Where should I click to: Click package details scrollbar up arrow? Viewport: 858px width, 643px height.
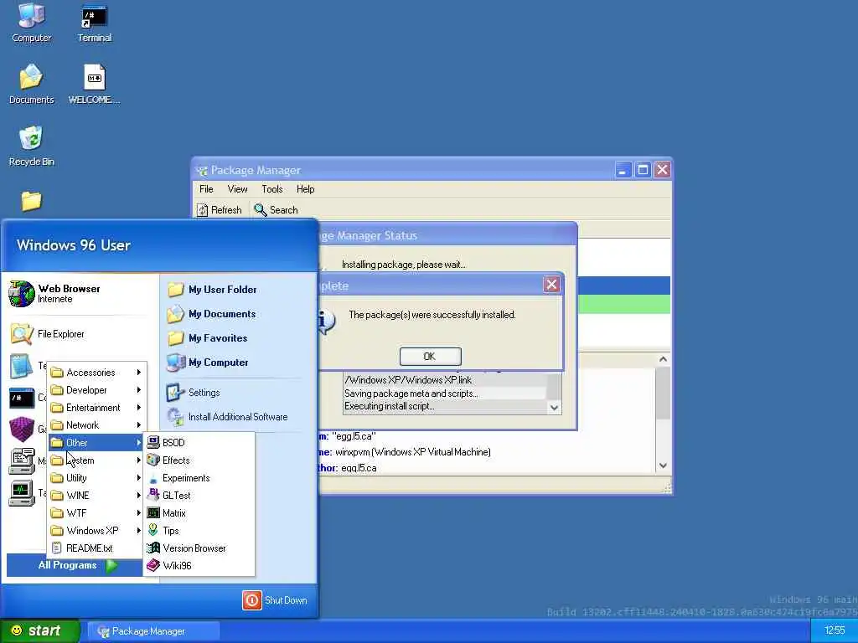pyautogui.click(x=663, y=359)
